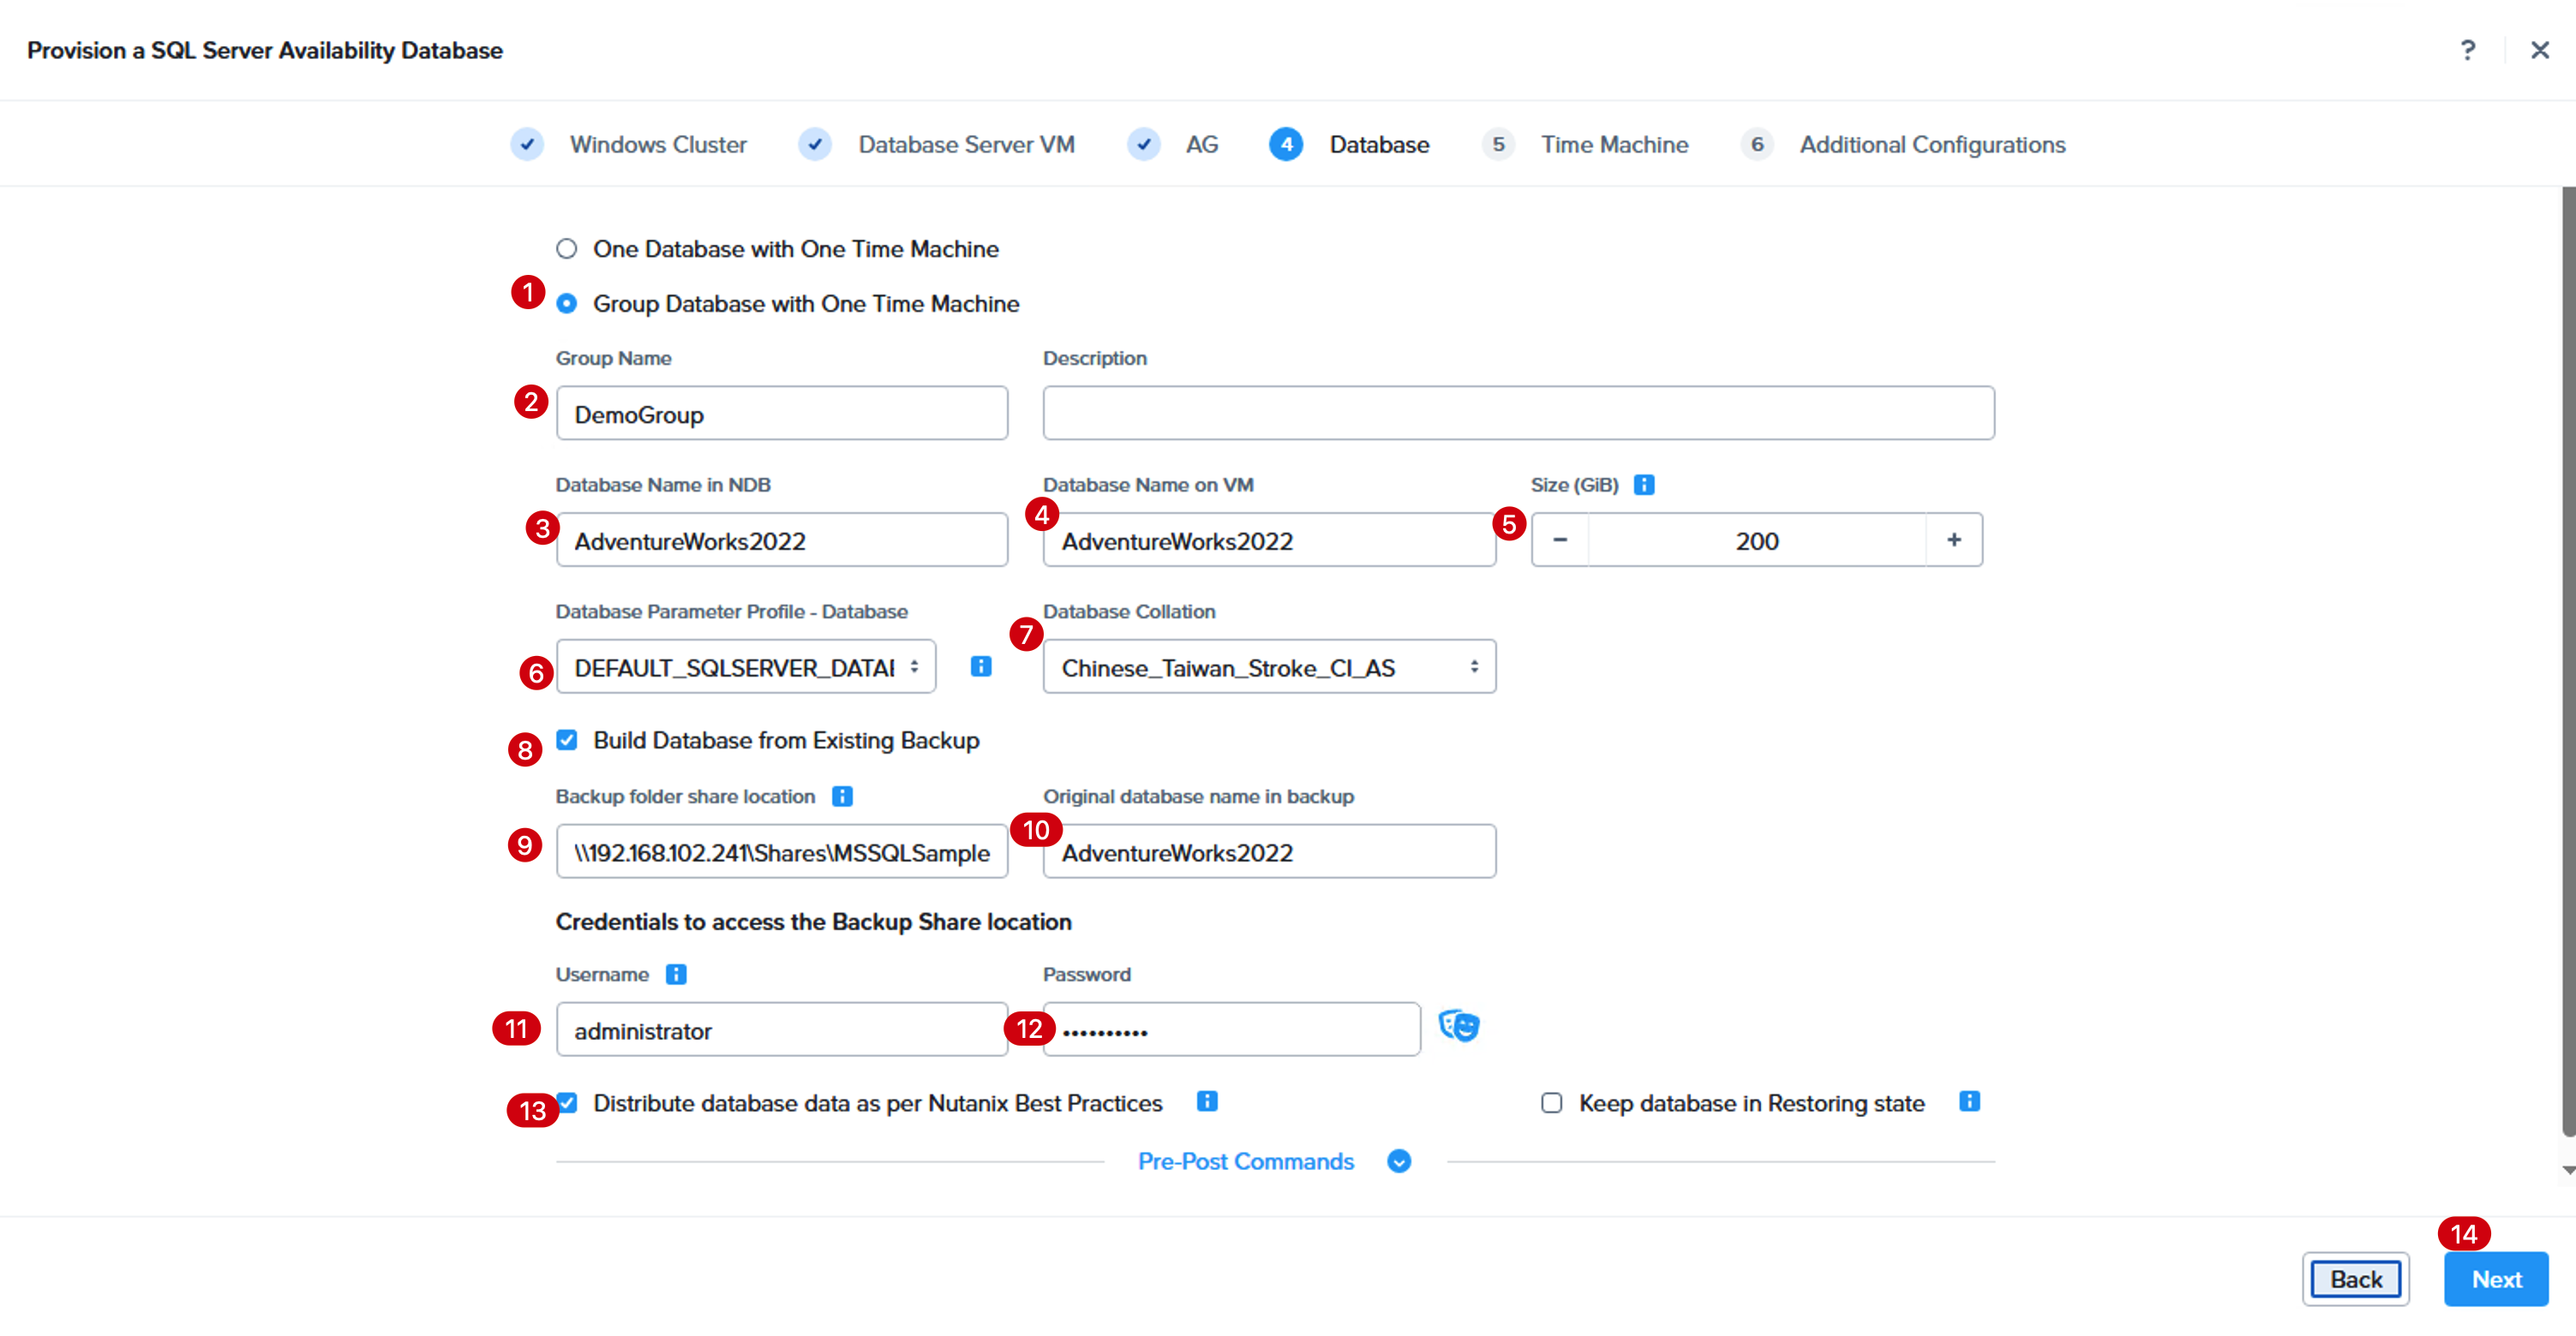Image resolution: width=2576 pixels, height=1336 pixels.
Task: Click info icon beside Database Parameter Profile
Action: 981,666
